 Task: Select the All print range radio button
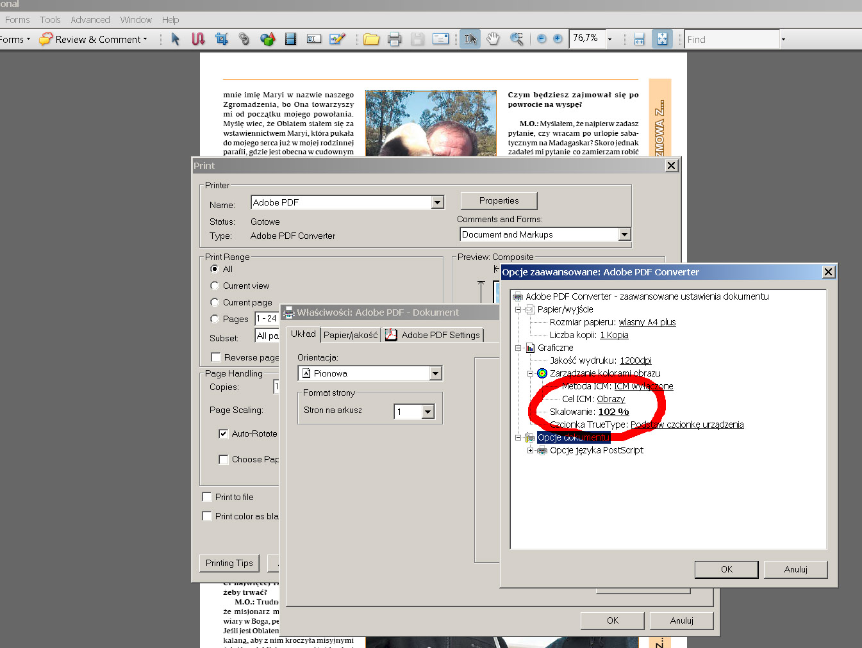coord(215,269)
